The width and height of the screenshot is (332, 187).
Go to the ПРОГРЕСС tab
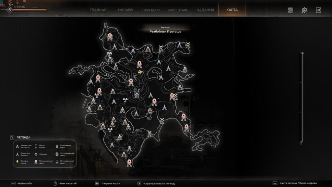point(151,10)
